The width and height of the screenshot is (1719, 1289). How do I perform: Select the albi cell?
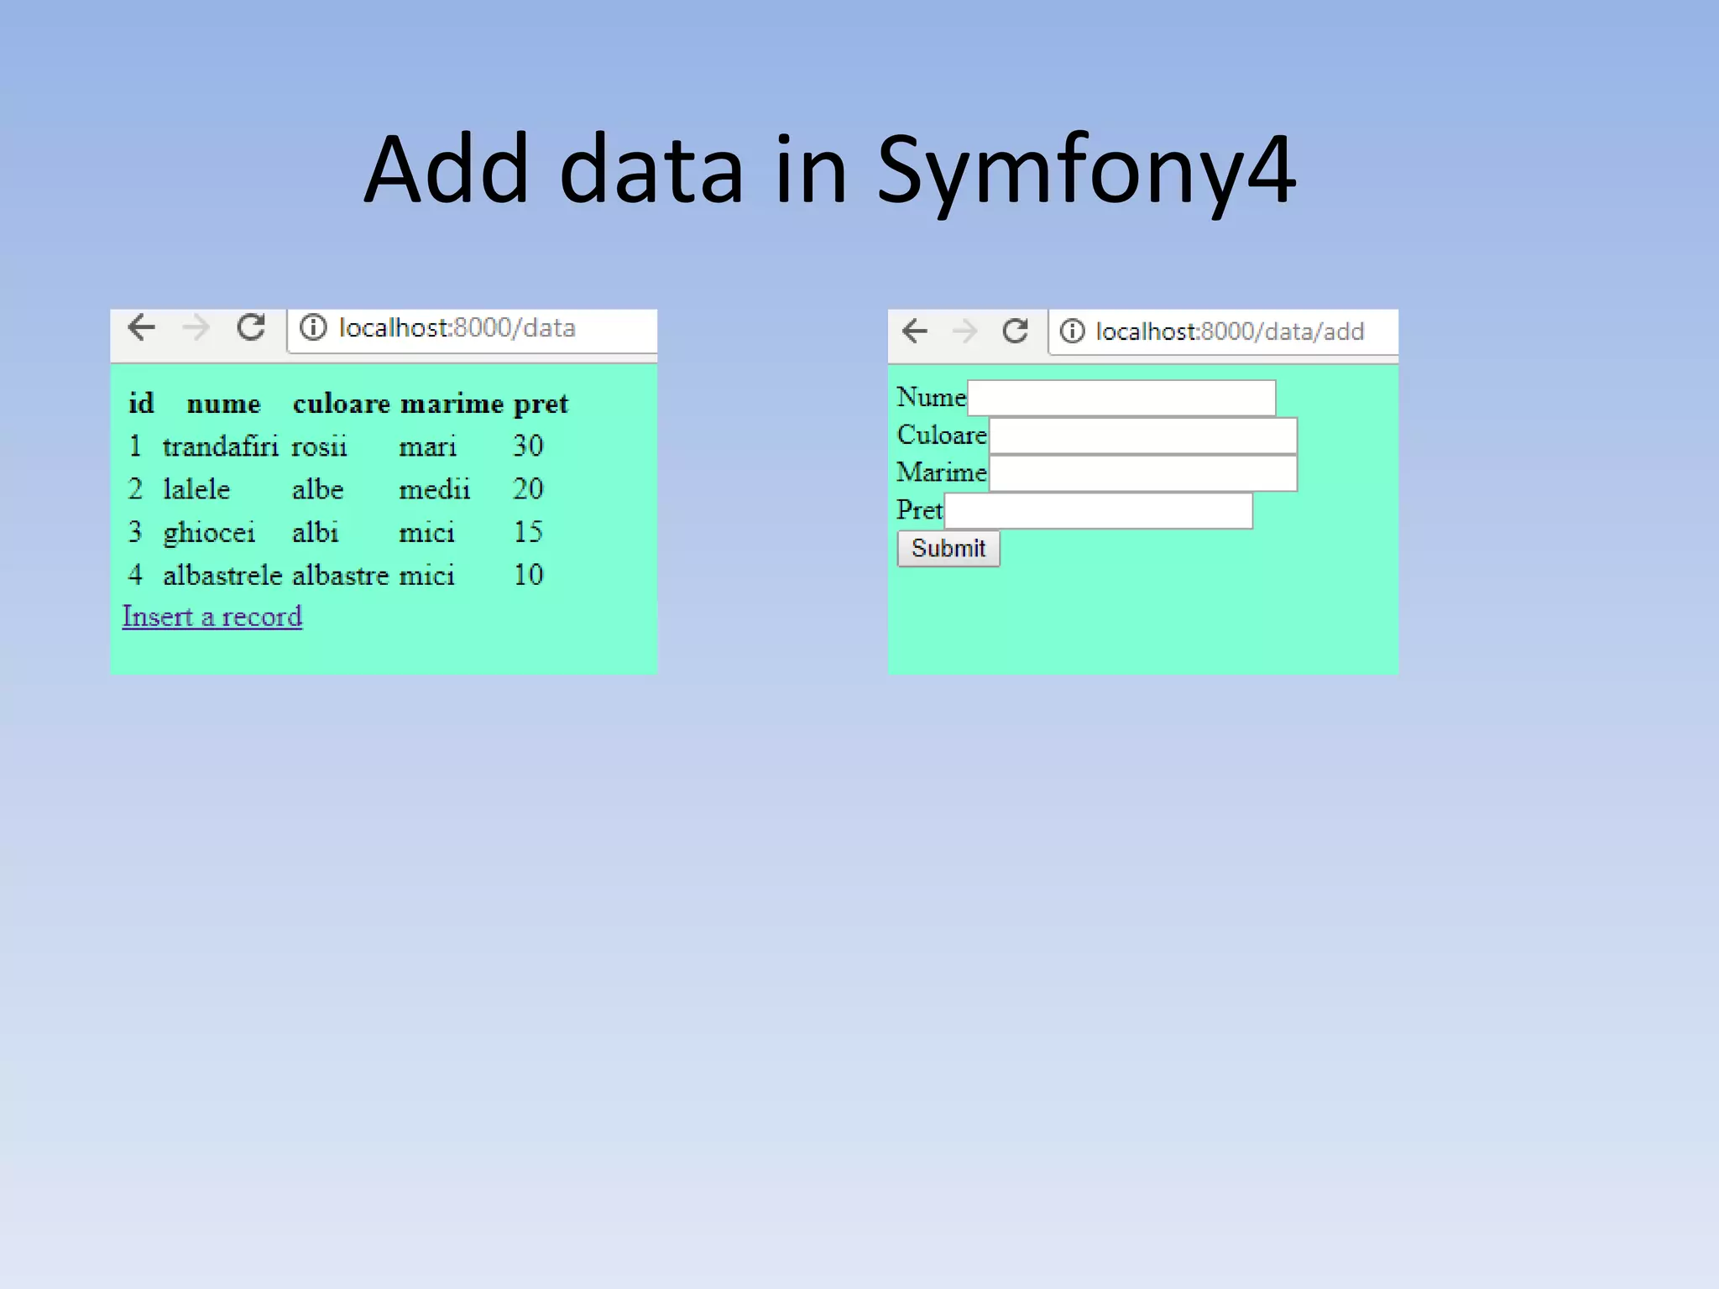pos(315,531)
